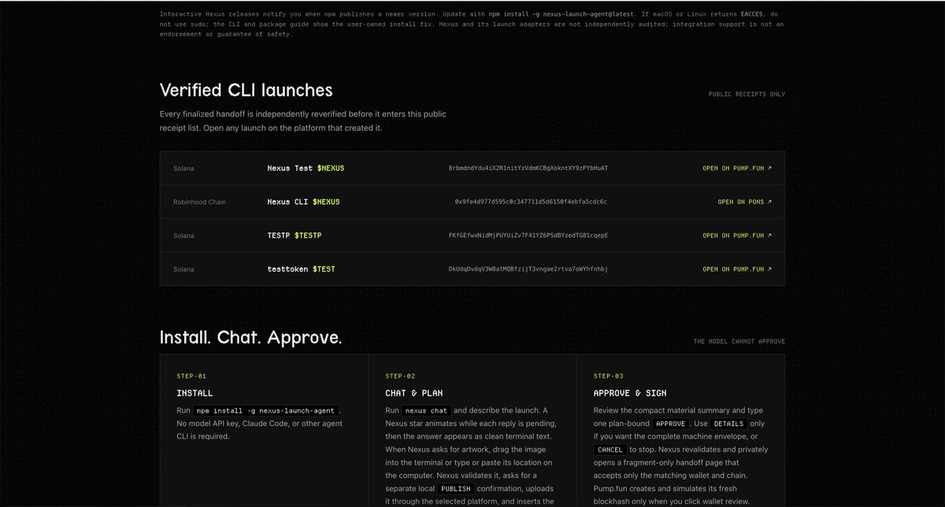This screenshot has width=945, height=507.
Task: Click the npm install -g nexus-launch-agent code chip
Action: tap(265, 411)
